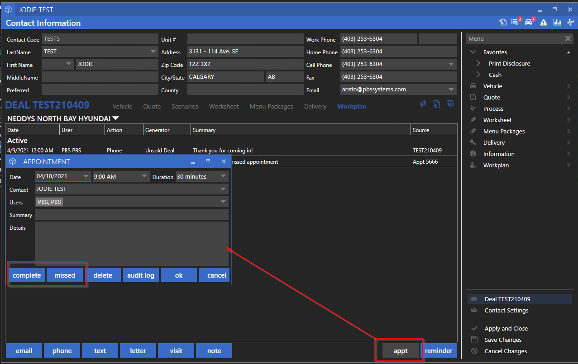Click the warning triangle alert icon
This screenshot has width=578, height=364.
pos(544,22)
